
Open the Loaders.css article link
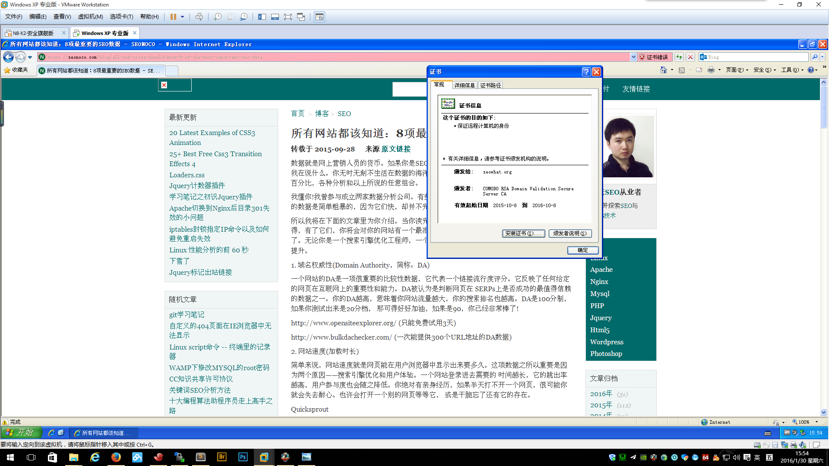click(x=187, y=175)
